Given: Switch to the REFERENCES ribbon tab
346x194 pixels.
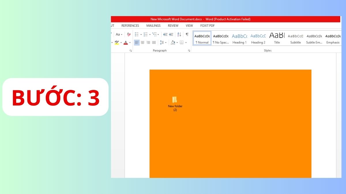Looking at the screenshot, I should pos(130,26).
